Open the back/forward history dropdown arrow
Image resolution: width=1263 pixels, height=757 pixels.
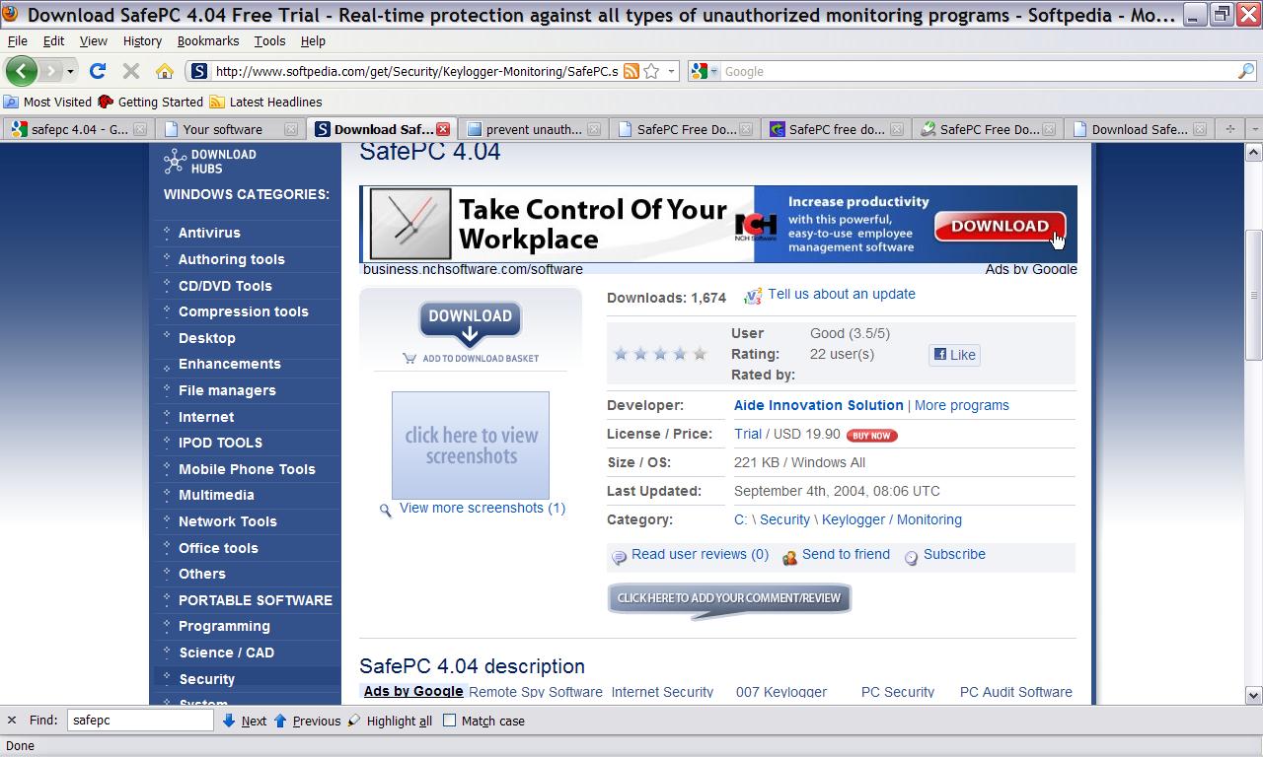click(70, 71)
